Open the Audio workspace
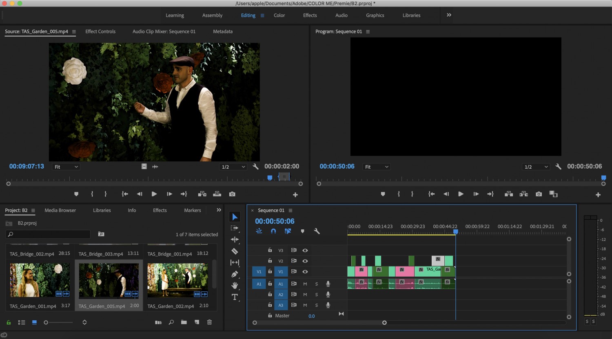This screenshot has height=339, width=612. (x=341, y=15)
